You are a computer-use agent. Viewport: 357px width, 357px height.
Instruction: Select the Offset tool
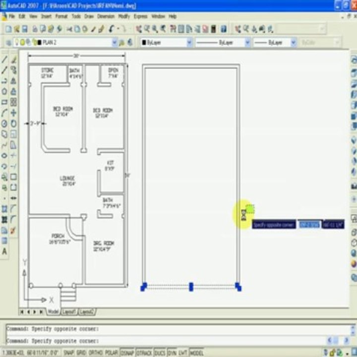tap(13, 92)
